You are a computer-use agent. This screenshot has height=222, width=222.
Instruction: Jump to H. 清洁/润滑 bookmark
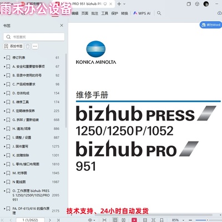coord(22,129)
